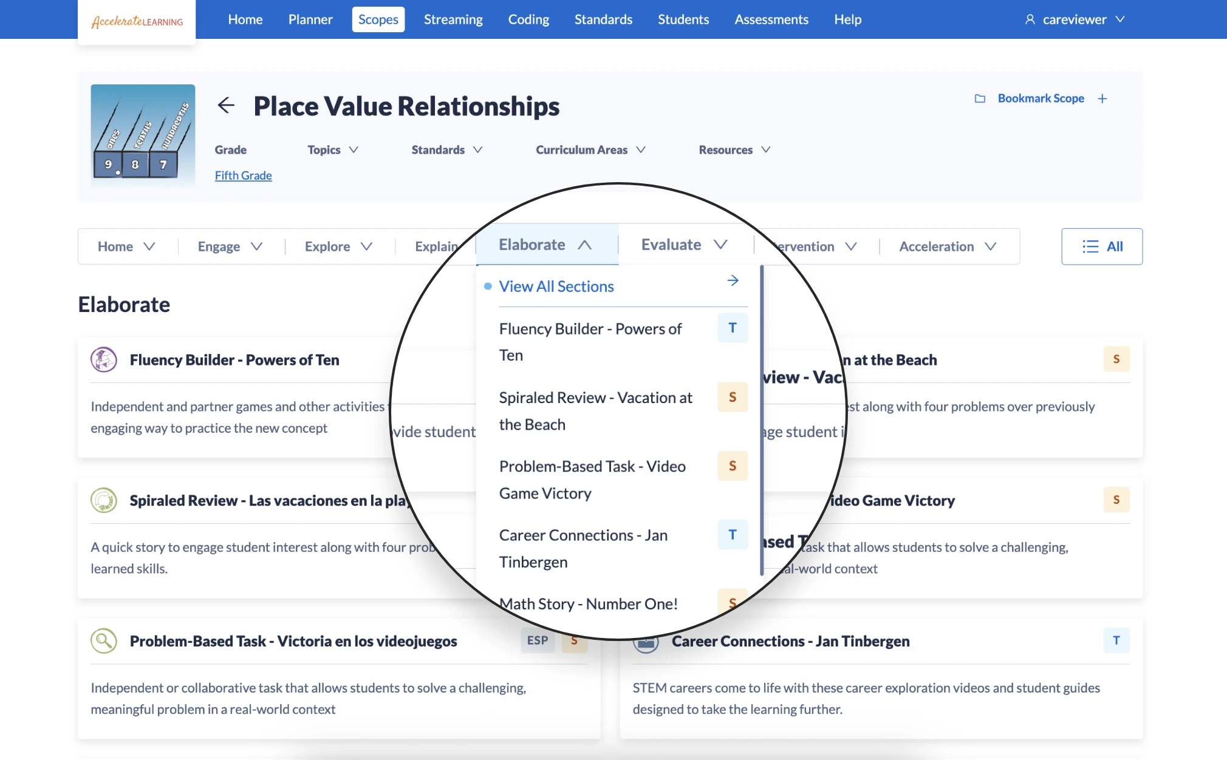Click the Problem-Based Task magnifier icon

click(x=104, y=641)
